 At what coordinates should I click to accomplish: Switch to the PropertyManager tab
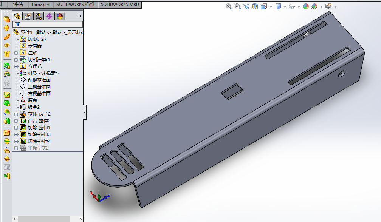(28, 16)
